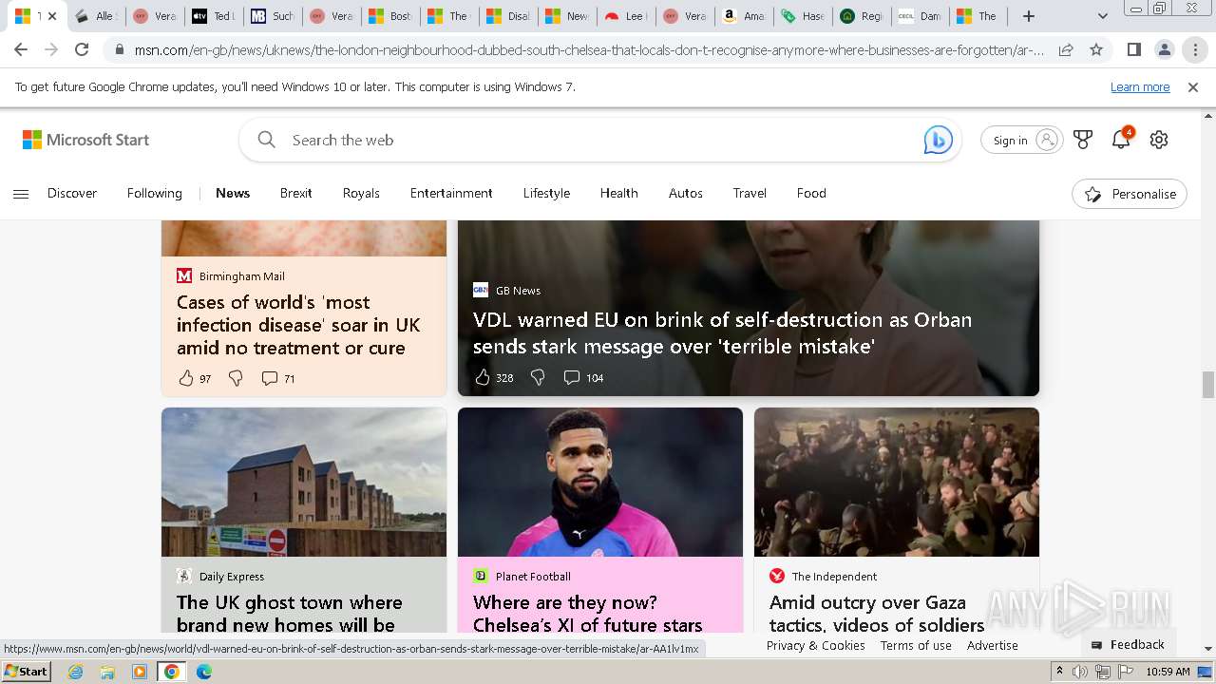This screenshot has width=1216, height=684.
Task: Click the page vertical scrollbar thumb
Action: pyautogui.click(x=1208, y=385)
